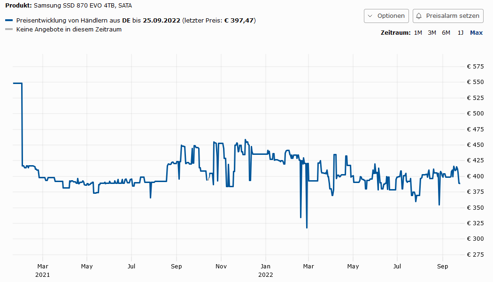
Task: Switch to the 6M time range
Action: click(446, 33)
